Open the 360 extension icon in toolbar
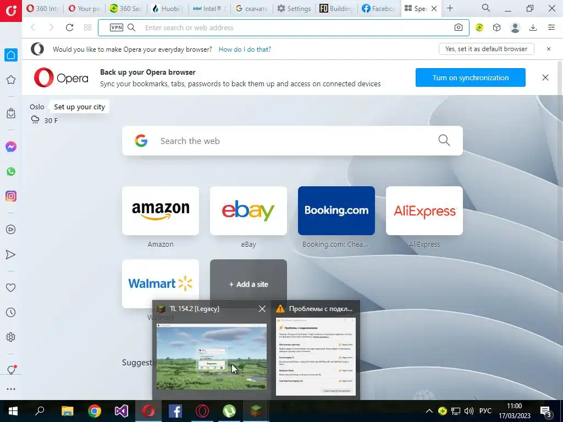The height and width of the screenshot is (422, 563). (479, 27)
